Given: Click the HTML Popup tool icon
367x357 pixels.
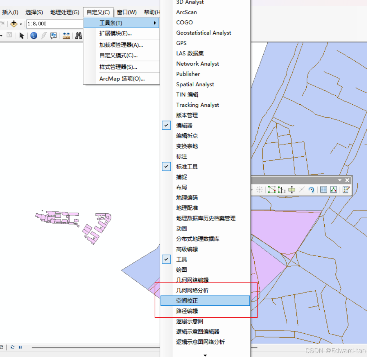Looking at the screenshot, I should [x=53, y=35].
